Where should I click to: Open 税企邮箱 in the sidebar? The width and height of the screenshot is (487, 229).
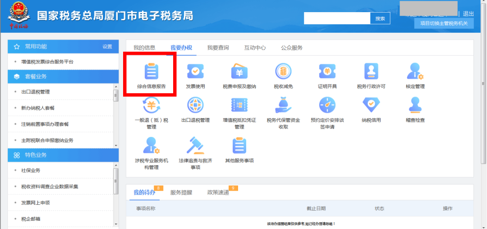(31, 219)
